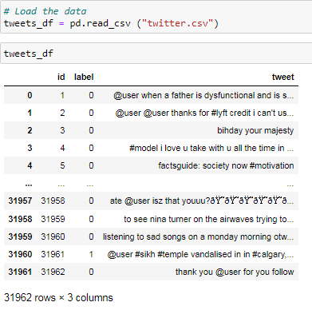Click the label value 1 in row 31960
312x314 pixels.
point(91,254)
